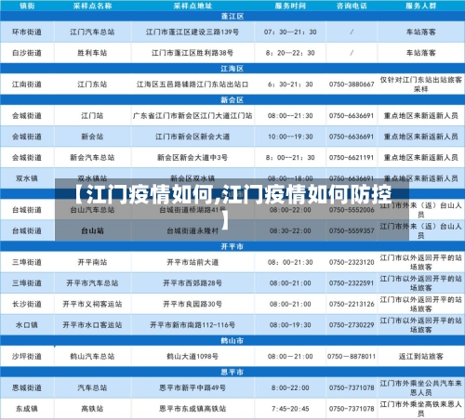Screen dimensions: 465x419
Task: Click address '开平市站前大道'
Action: click(193, 262)
